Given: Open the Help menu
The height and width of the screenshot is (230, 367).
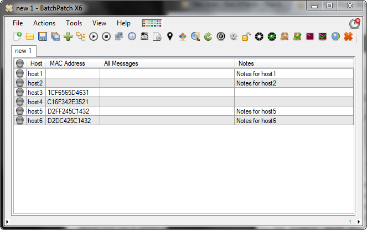Looking at the screenshot, I should point(123,23).
